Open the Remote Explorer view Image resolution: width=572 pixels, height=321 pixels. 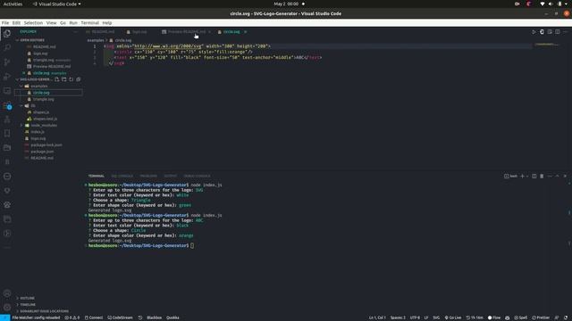coord(7,91)
